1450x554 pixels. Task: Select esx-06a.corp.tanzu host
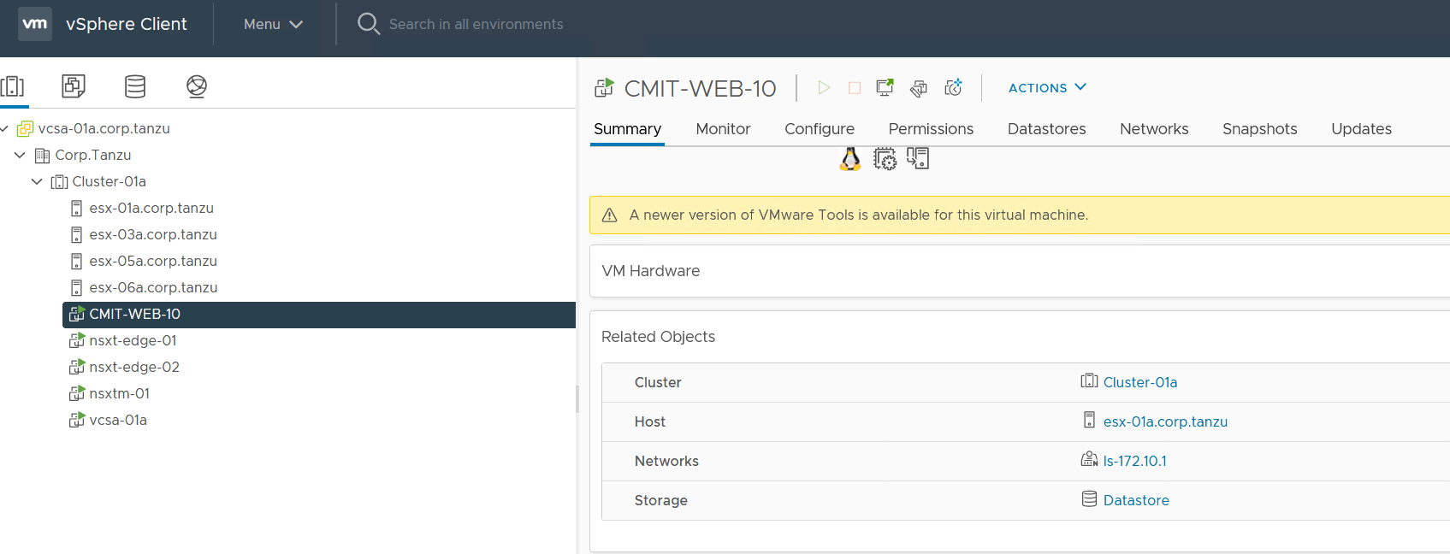tap(153, 287)
